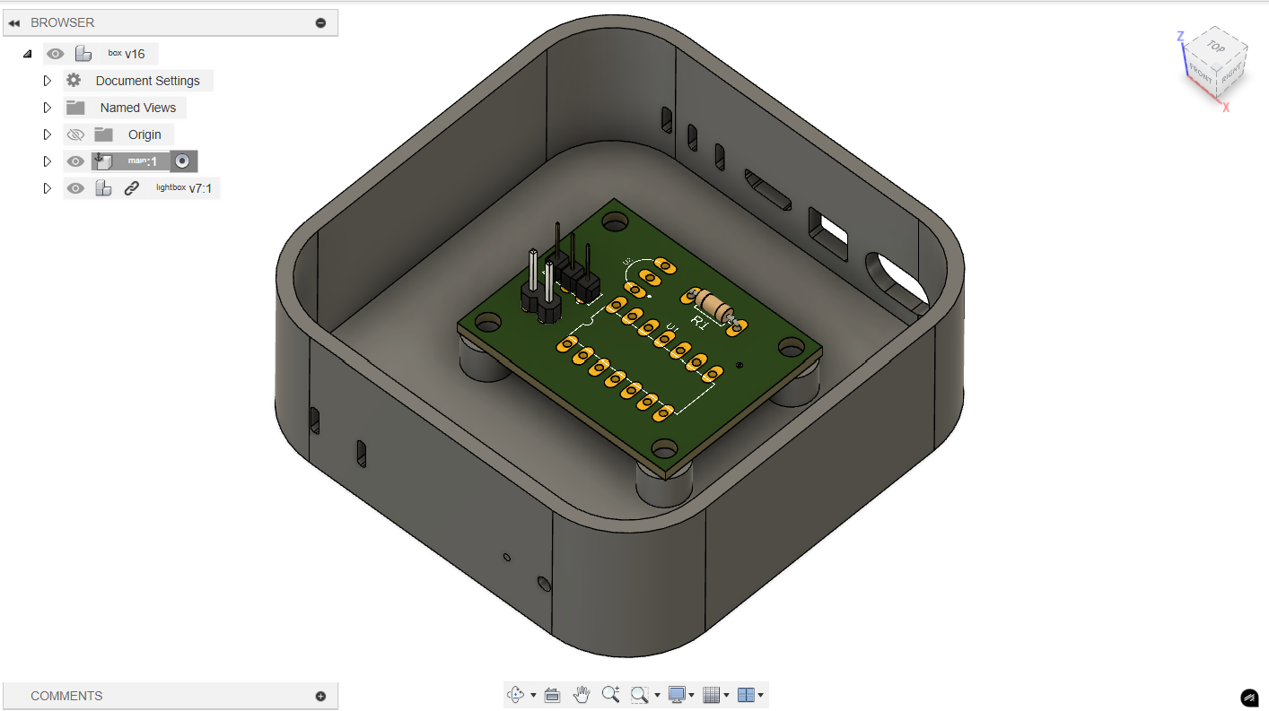
Task: Open the Orbit type dropdown arrow
Action: coord(533,696)
